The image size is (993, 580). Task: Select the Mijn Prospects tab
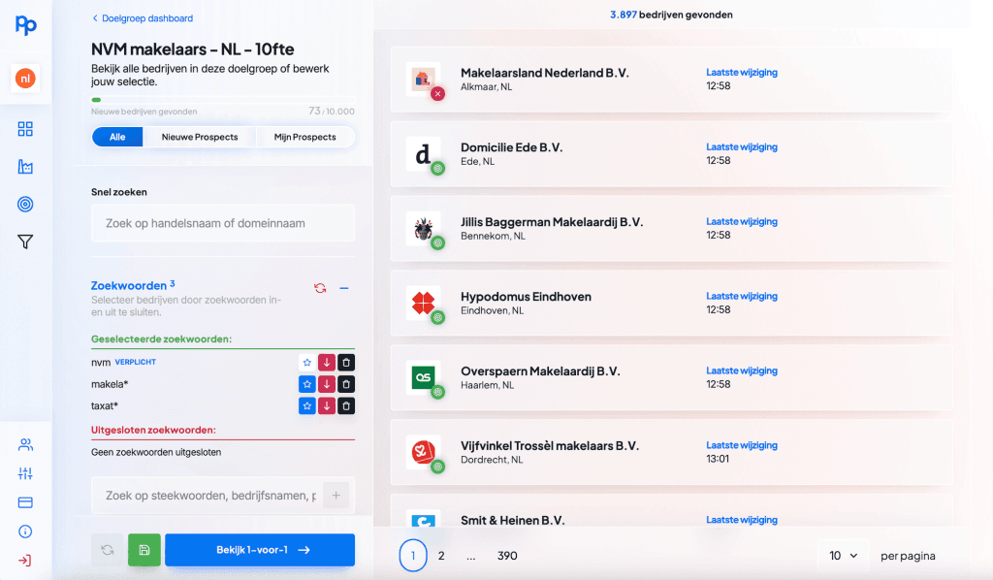pos(304,137)
